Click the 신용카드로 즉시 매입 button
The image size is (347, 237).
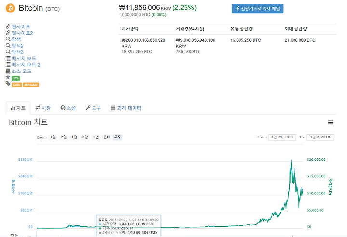257,9
